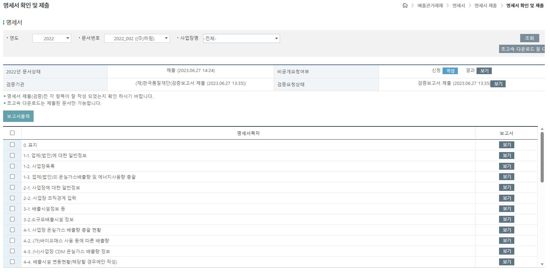Check the select-all checkbox in table header
This screenshot has height=274, width=550.
12,133
